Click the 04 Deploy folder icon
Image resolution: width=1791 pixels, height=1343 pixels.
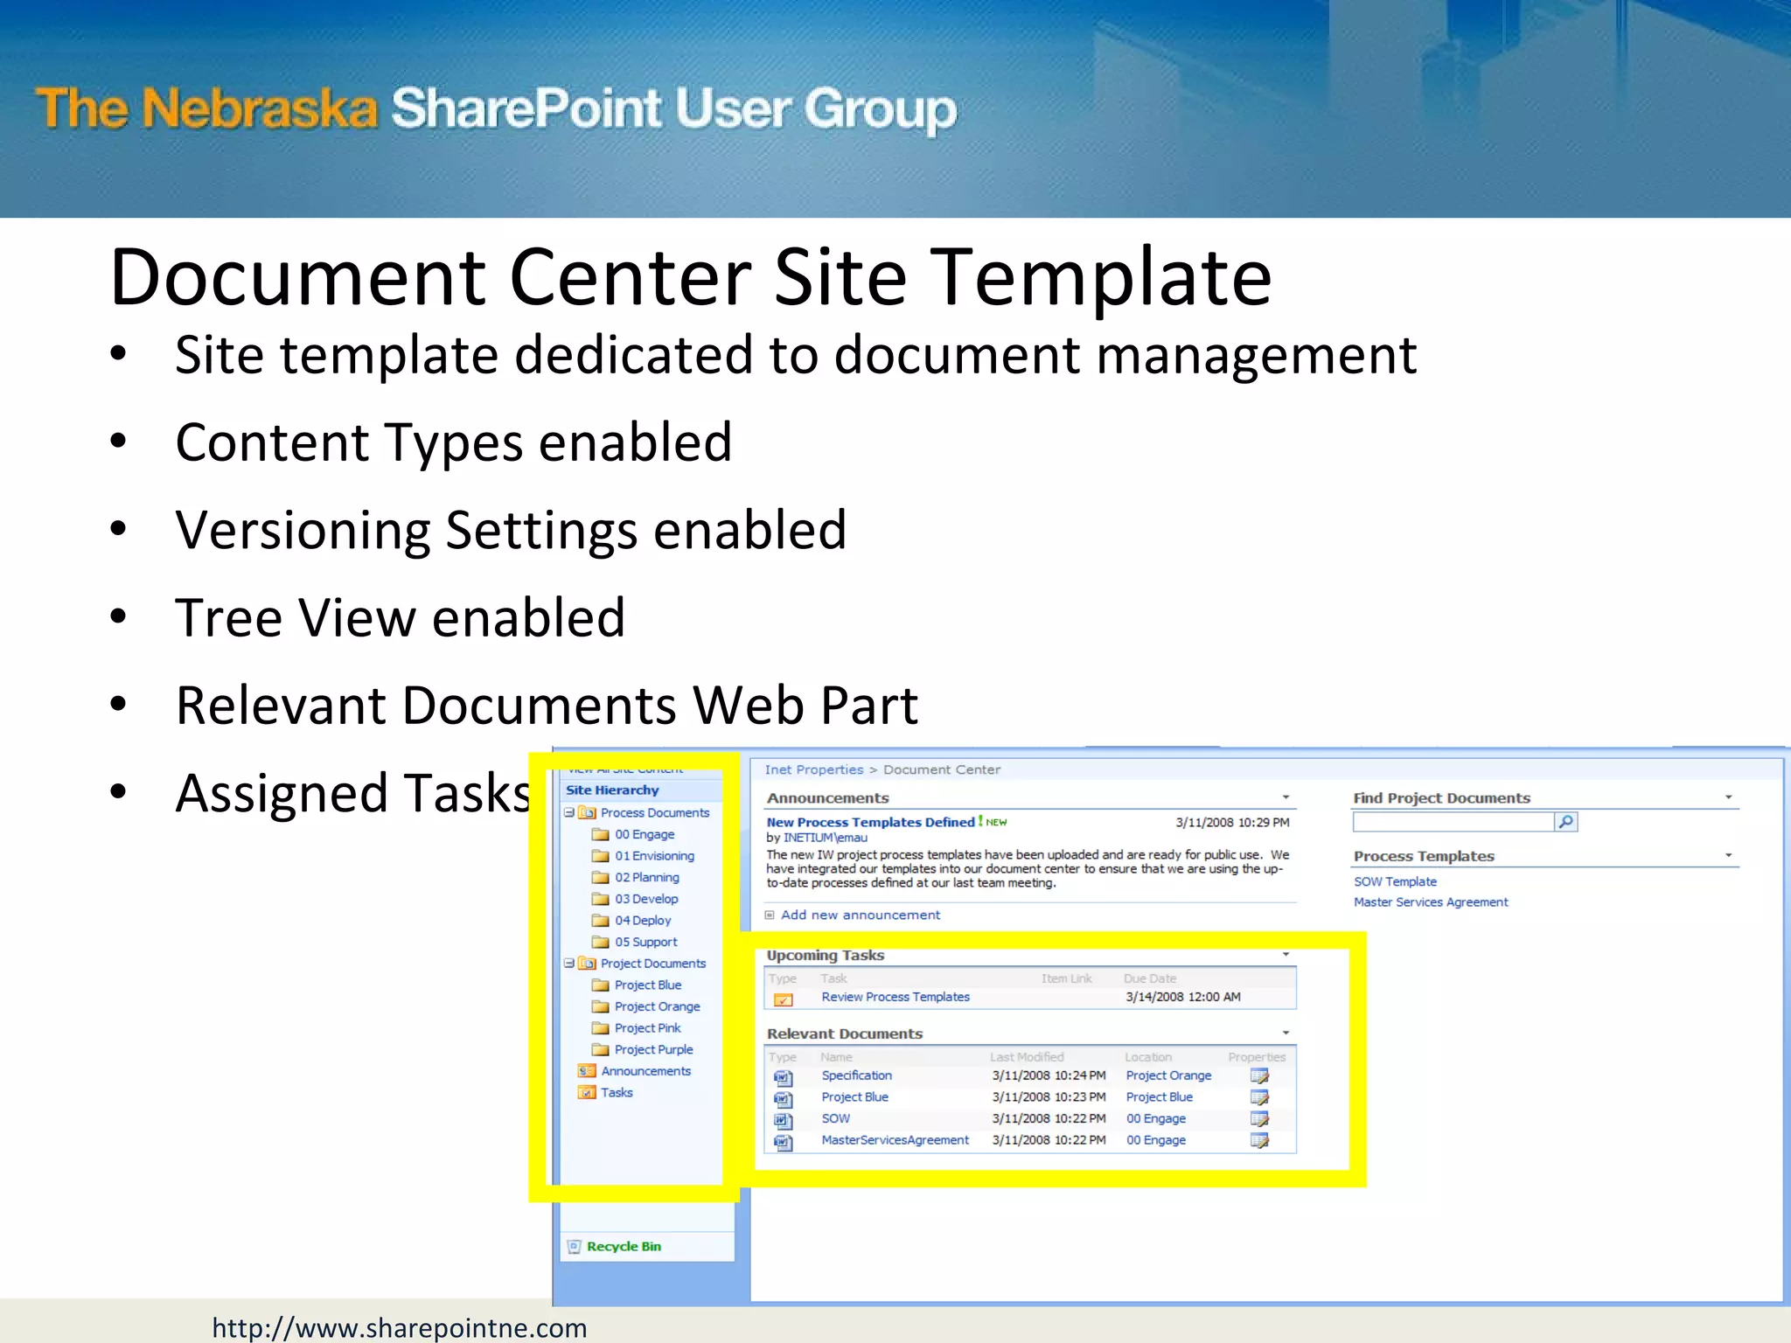(x=600, y=920)
